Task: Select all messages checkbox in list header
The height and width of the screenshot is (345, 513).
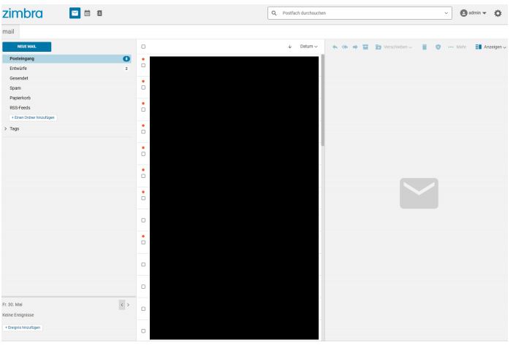Action: (x=143, y=47)
